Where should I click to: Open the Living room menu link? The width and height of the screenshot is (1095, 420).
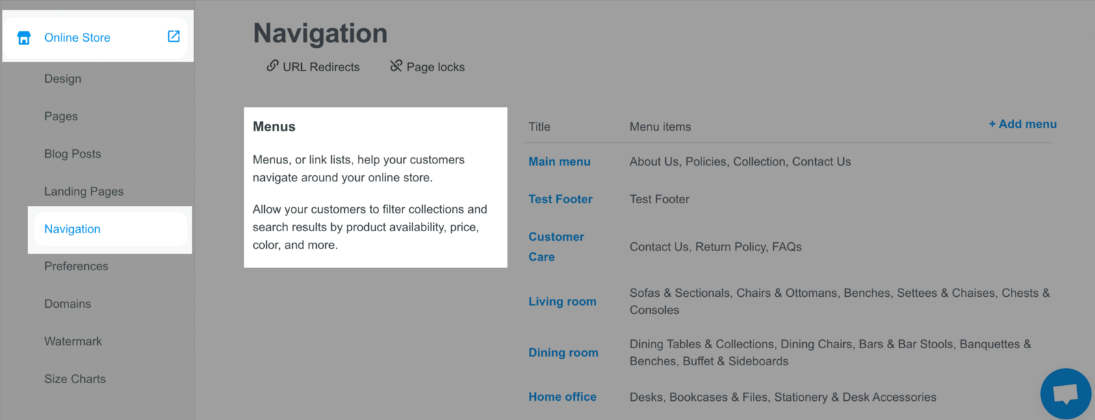coord(563,302)
